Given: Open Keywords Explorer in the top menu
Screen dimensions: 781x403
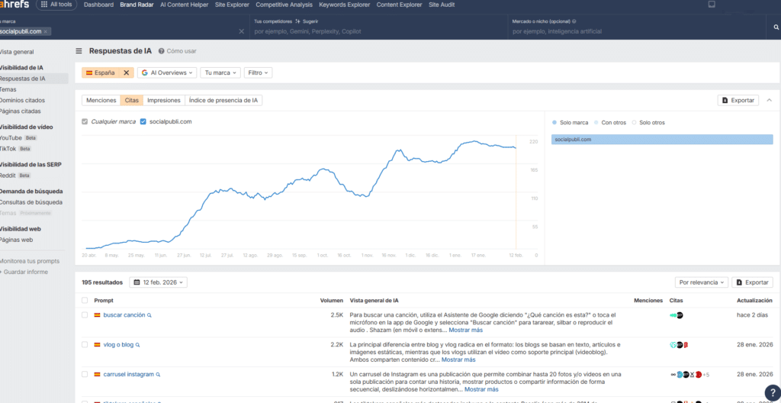Looking at the screenshot, I should (x=345, y=5).
